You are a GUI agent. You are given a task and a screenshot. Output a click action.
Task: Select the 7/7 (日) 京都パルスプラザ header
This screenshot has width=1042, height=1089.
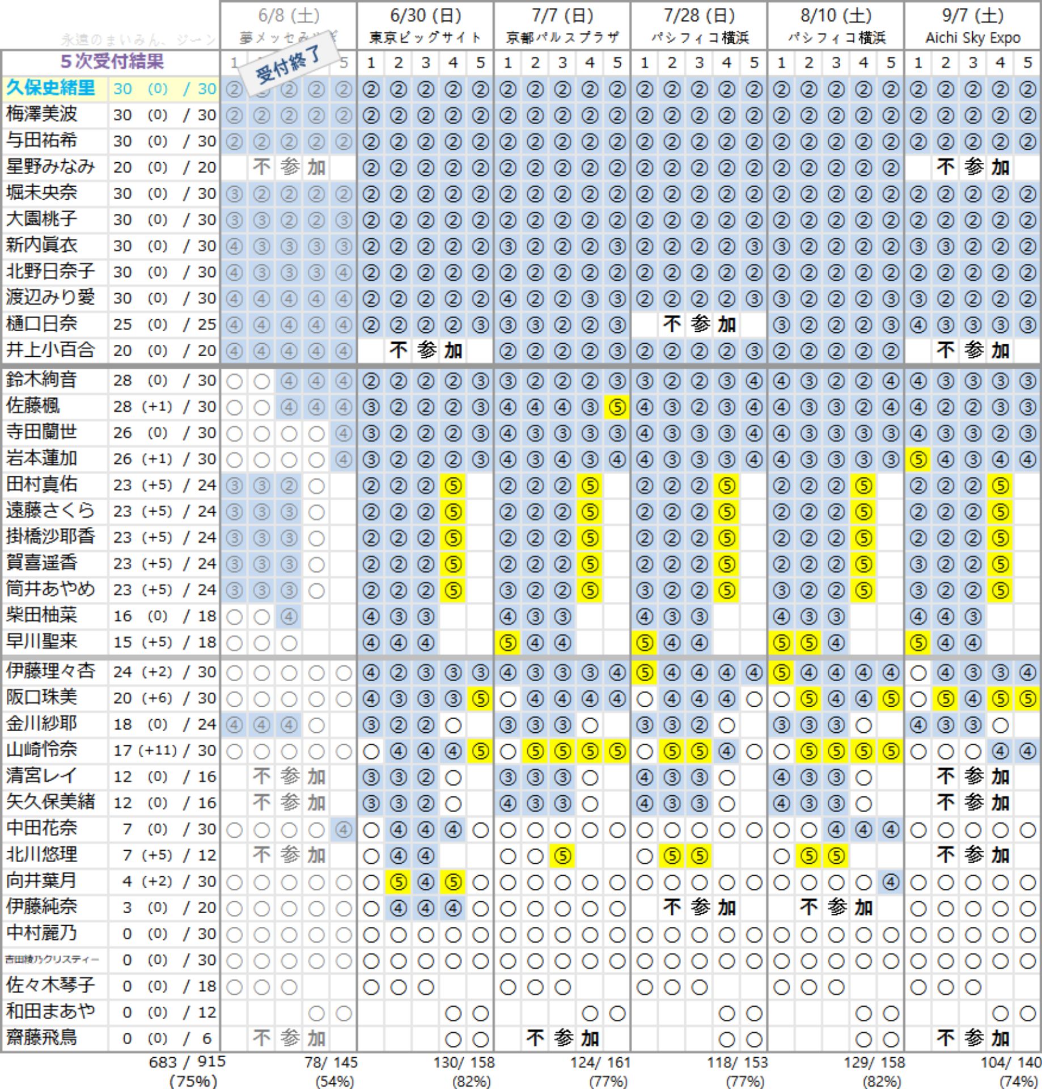[562, 26]
